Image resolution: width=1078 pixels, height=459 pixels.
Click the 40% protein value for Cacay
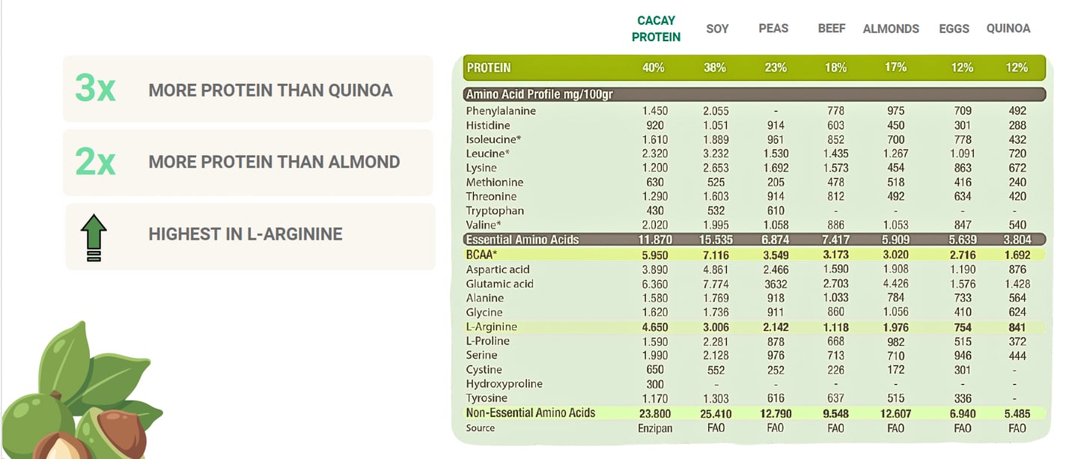pos(653,67)
